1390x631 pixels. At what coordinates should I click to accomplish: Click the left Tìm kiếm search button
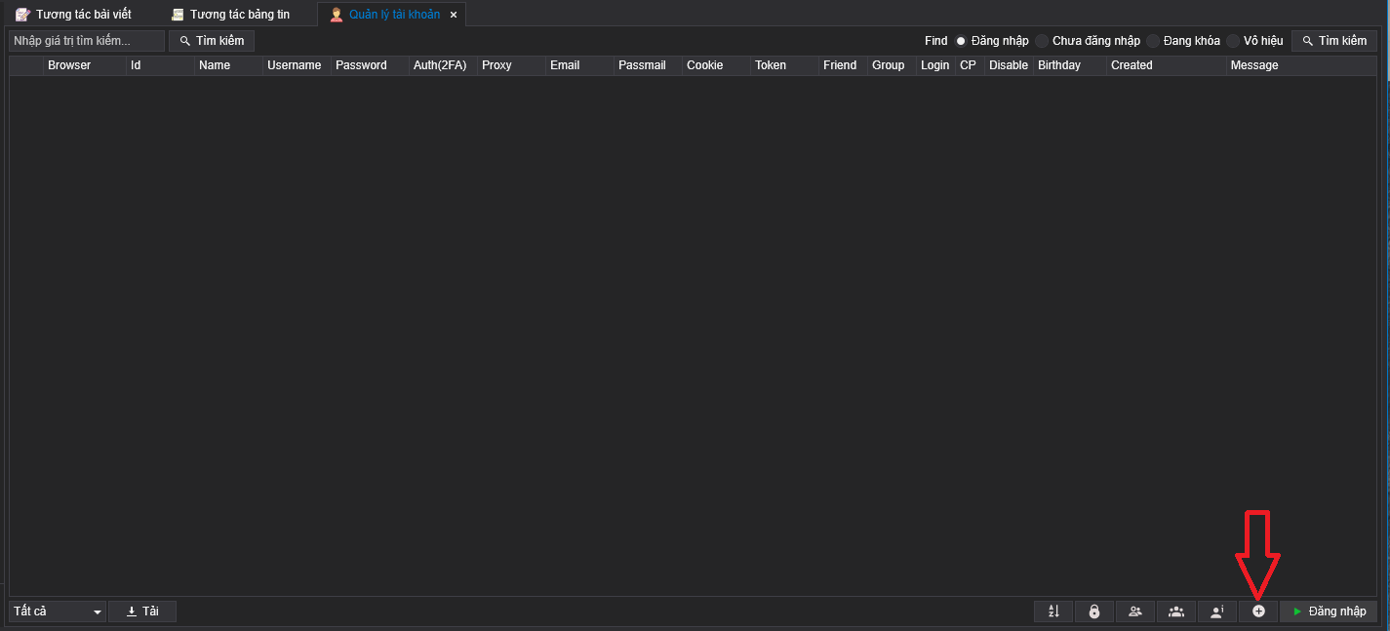tap(212, 41)
